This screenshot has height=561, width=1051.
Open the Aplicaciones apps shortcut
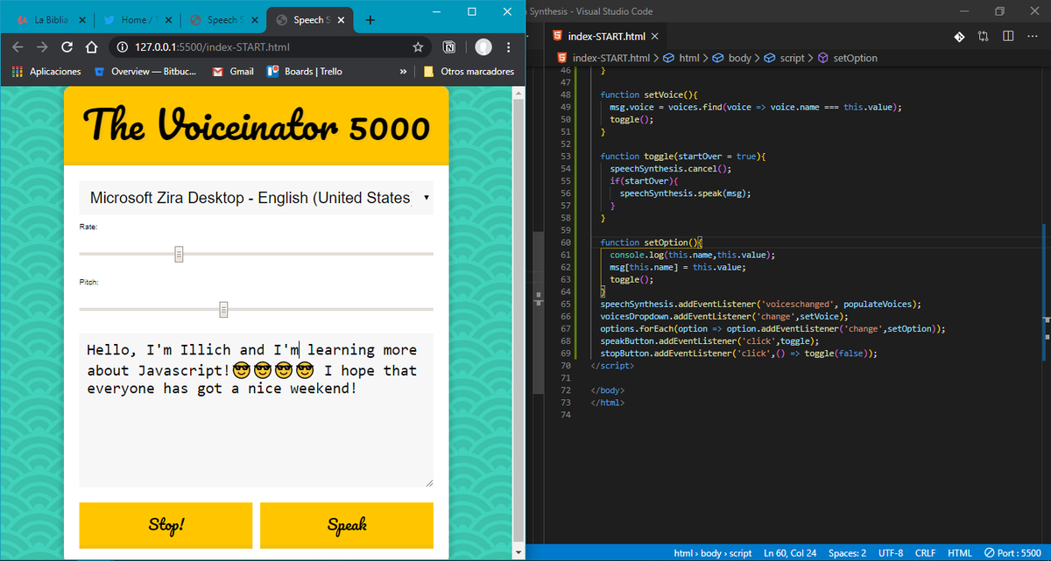[46, 72]
